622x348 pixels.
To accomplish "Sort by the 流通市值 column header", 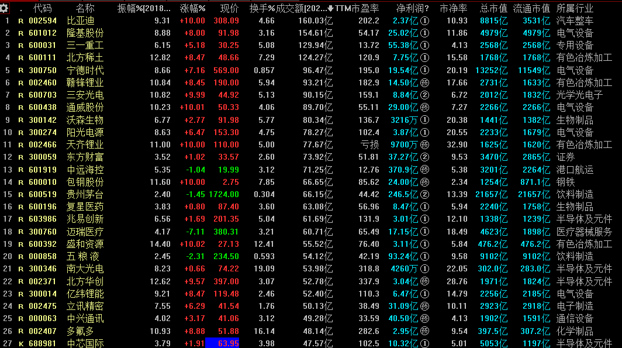I will (x=531, y=8).
